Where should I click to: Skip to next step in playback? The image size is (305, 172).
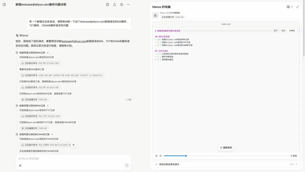pos(161,156)
